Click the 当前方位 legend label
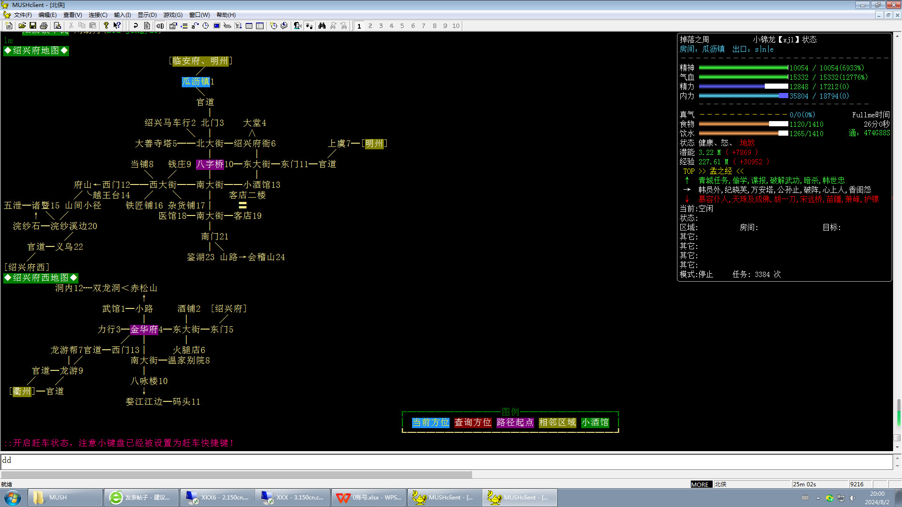 point(431,422)
